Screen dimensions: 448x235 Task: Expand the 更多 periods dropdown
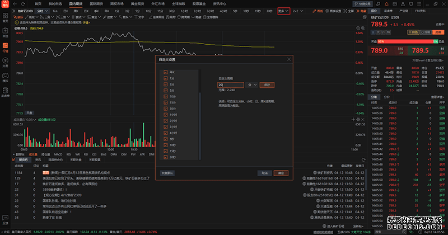(284, 11)
